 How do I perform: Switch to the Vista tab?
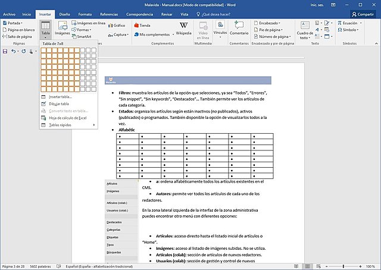tap(184, 14)
